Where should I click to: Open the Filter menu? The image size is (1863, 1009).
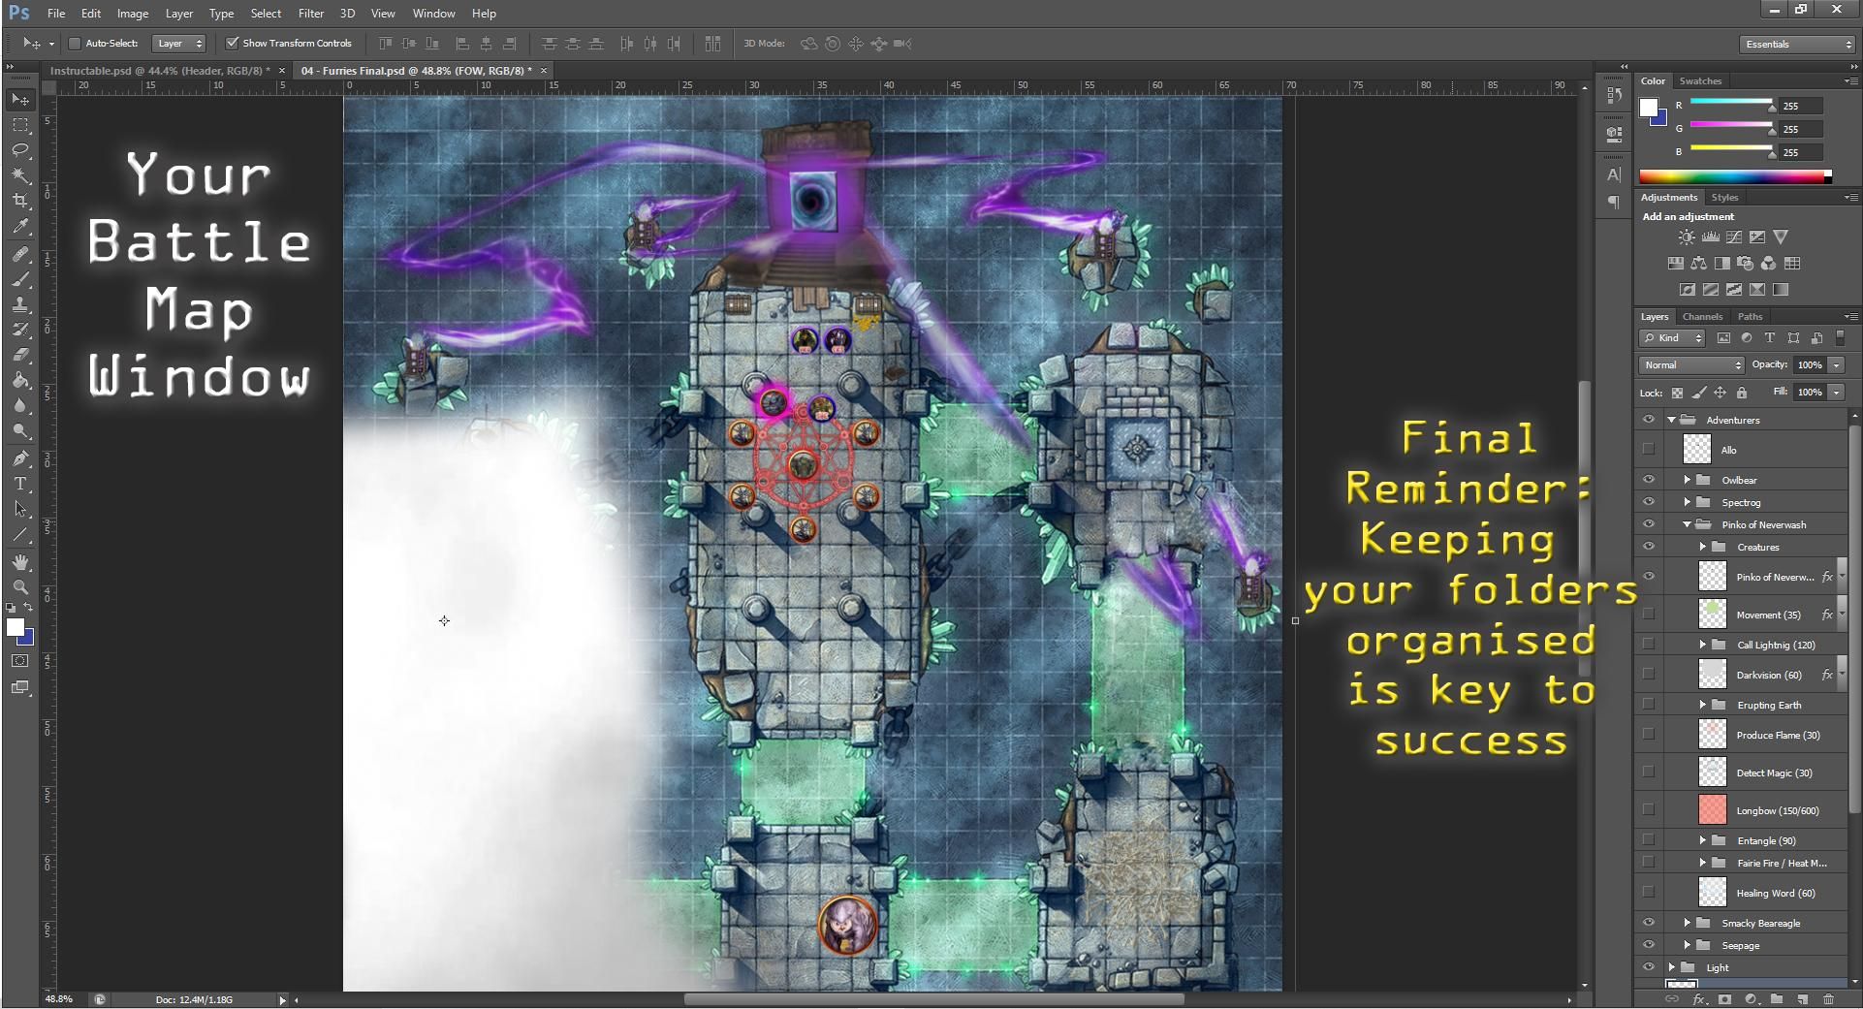click(x=310, y=13)
